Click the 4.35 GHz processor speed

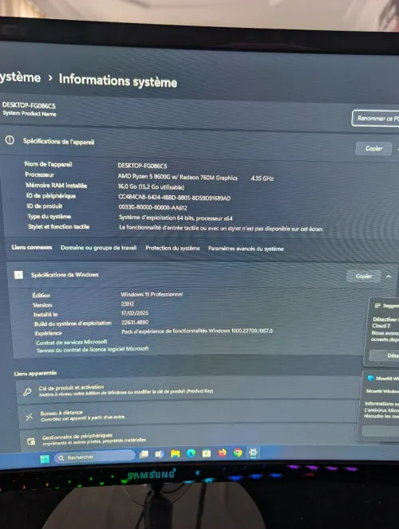262,178
